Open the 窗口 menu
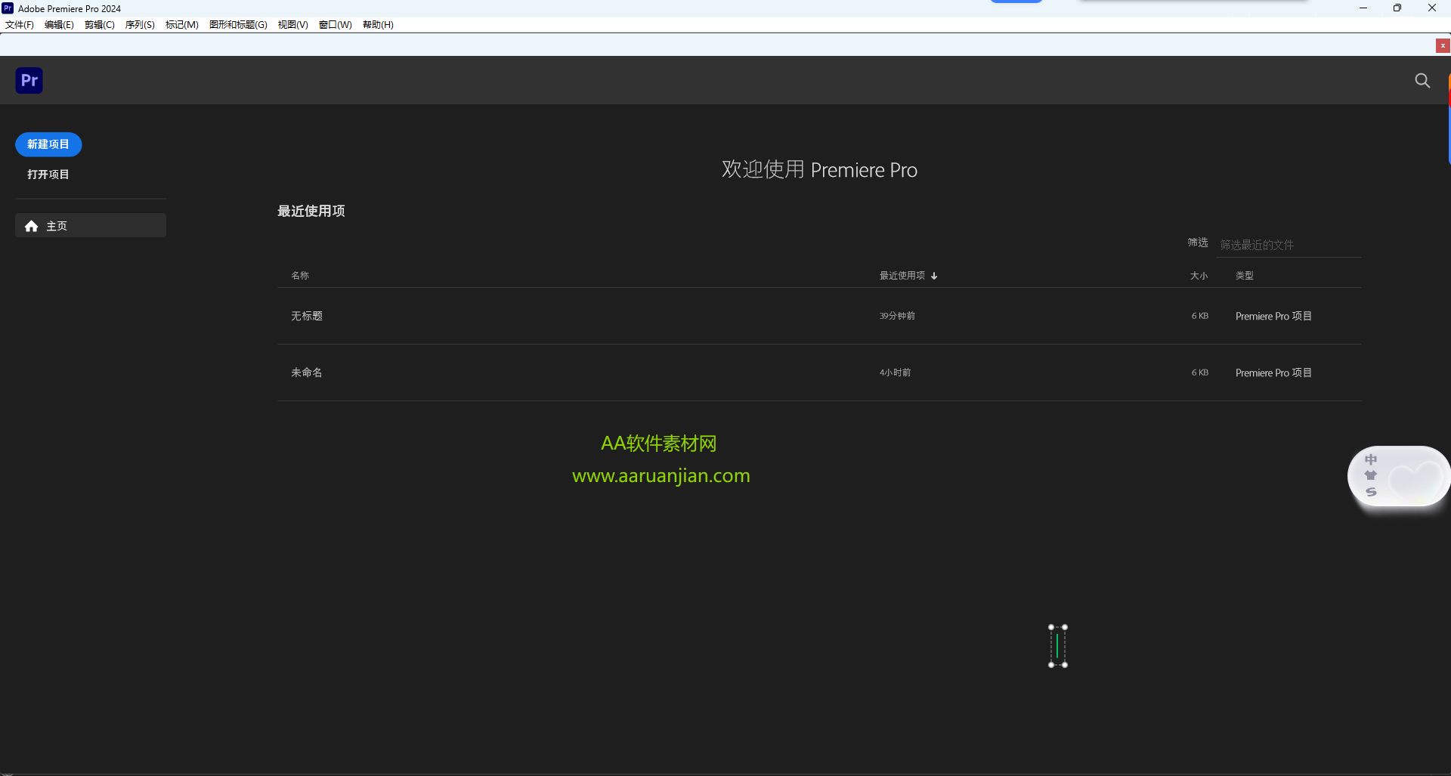The width and height of the screenshot is (1451, 776). 335,24
